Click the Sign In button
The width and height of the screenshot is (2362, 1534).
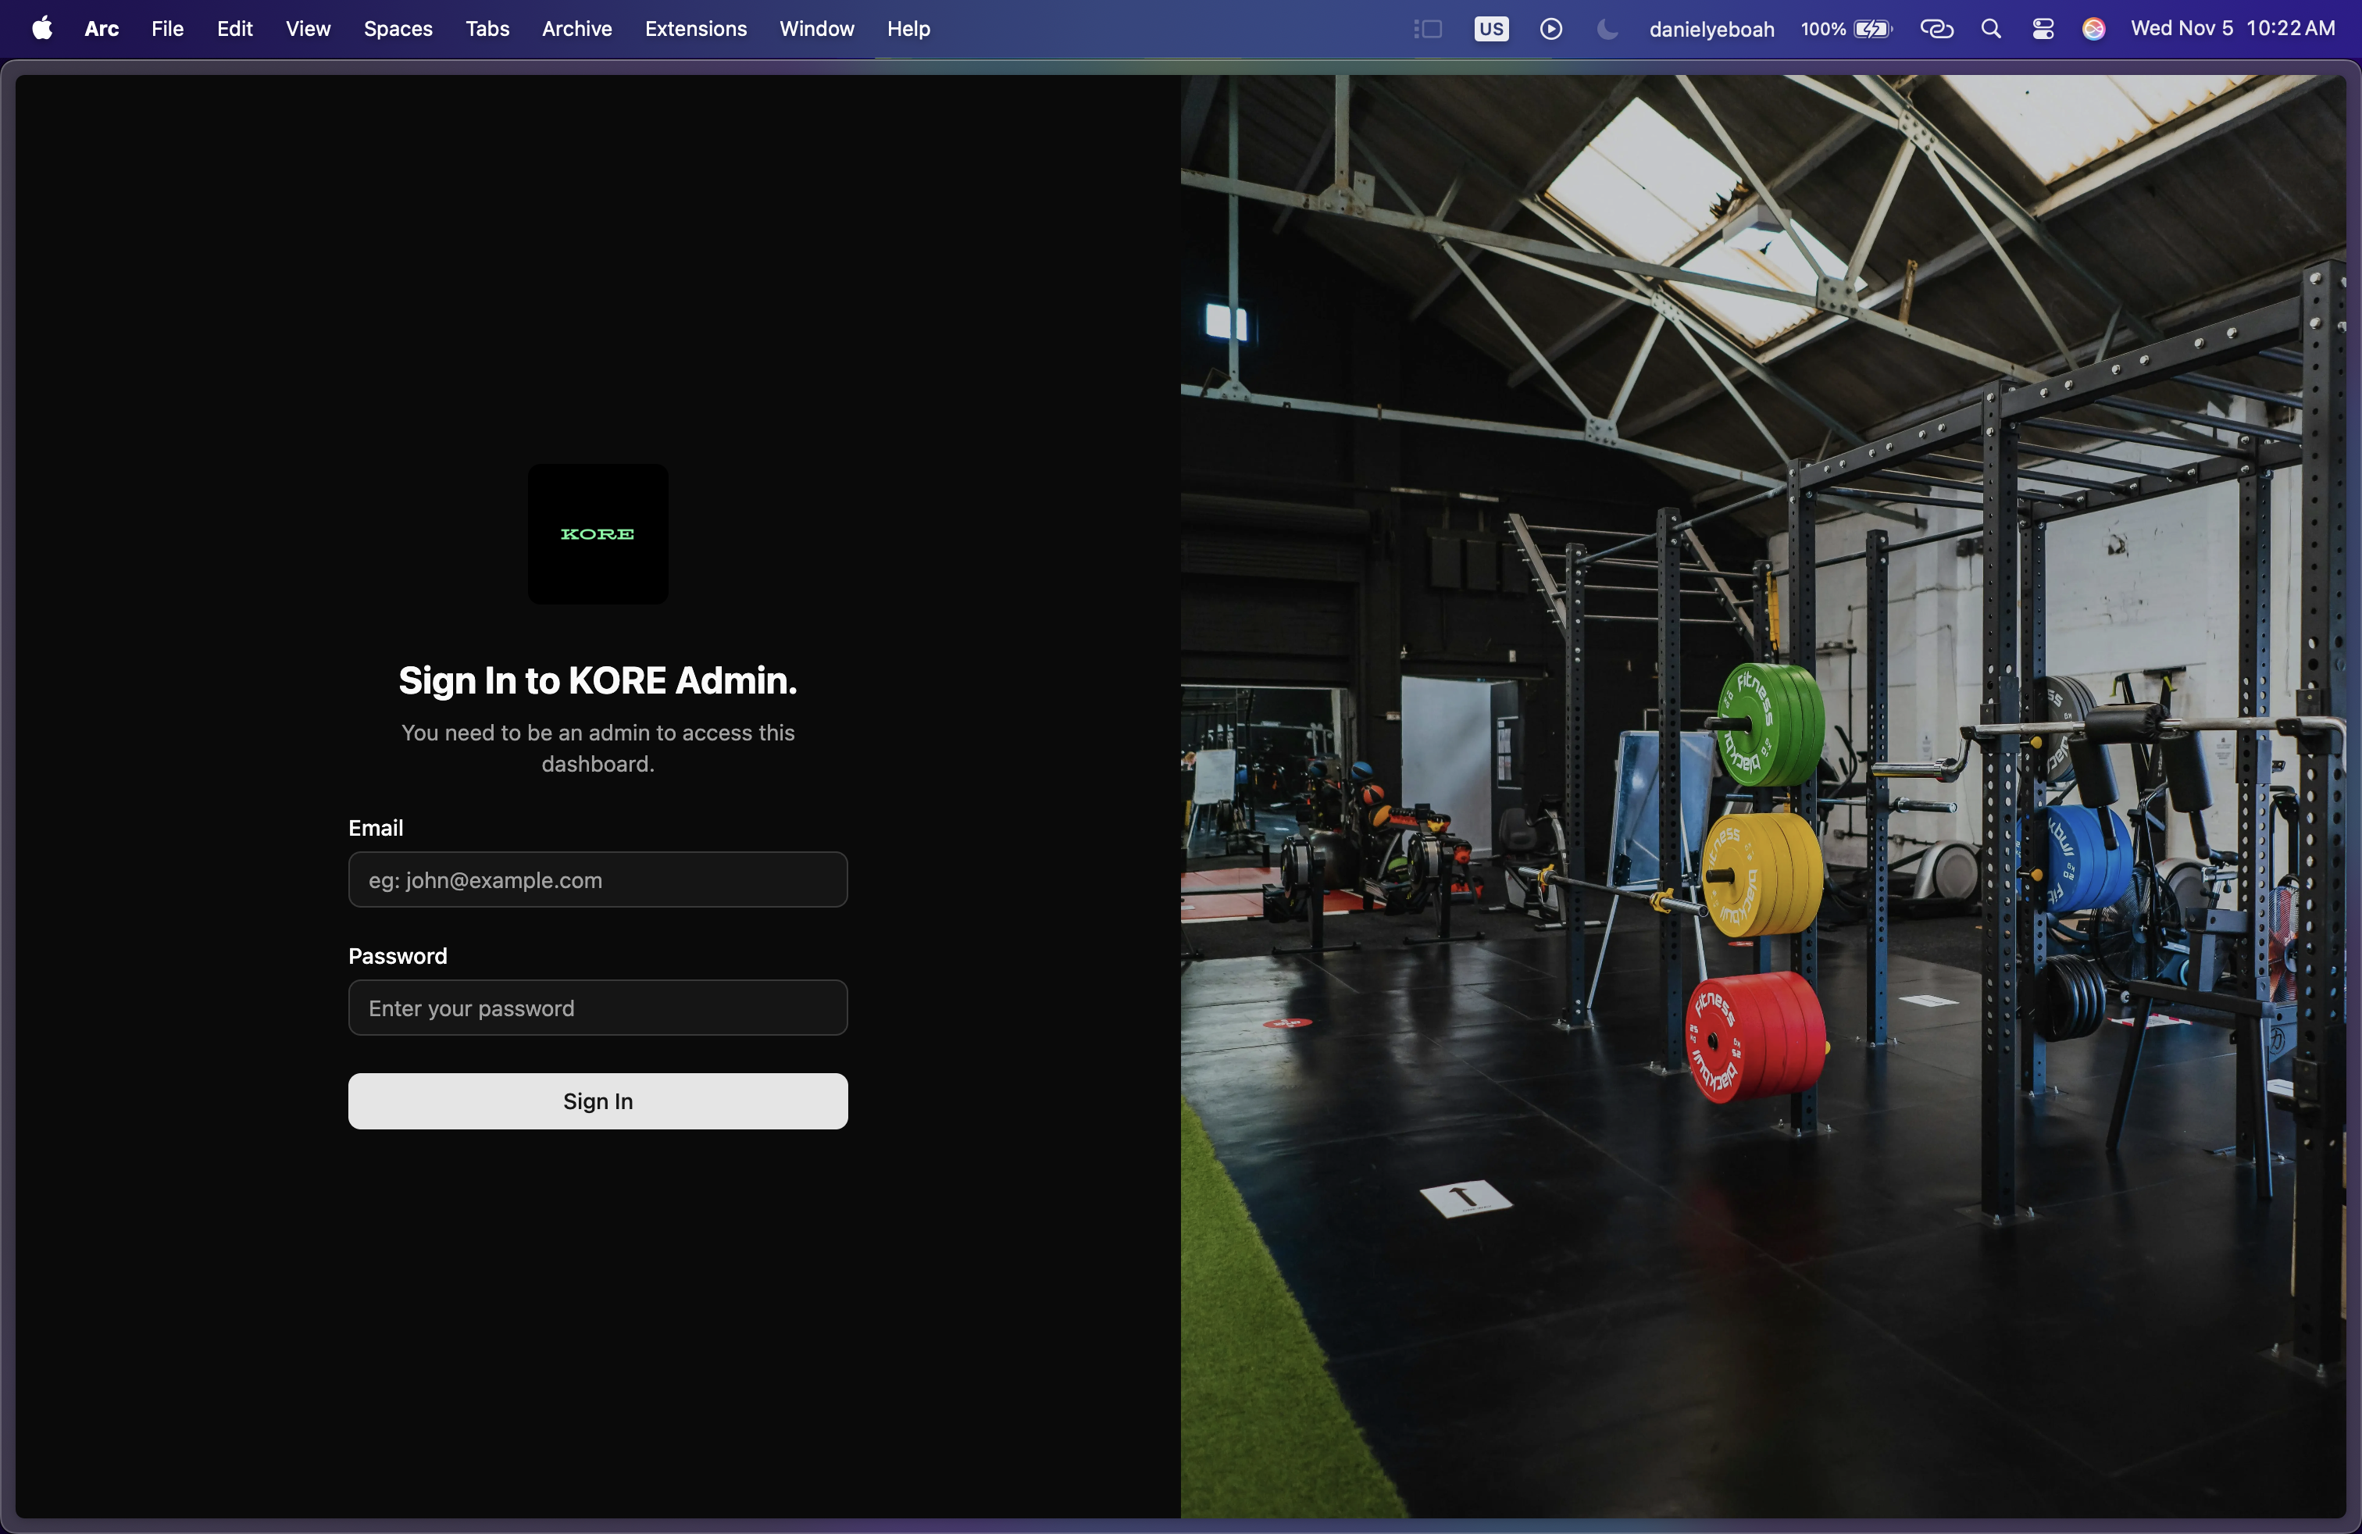598,1101
